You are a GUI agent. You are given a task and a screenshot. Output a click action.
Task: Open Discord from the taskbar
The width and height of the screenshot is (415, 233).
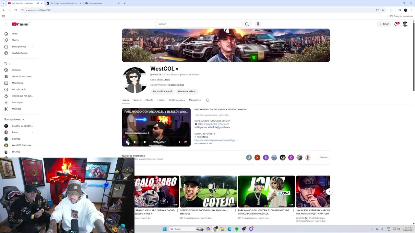point(251,229)
